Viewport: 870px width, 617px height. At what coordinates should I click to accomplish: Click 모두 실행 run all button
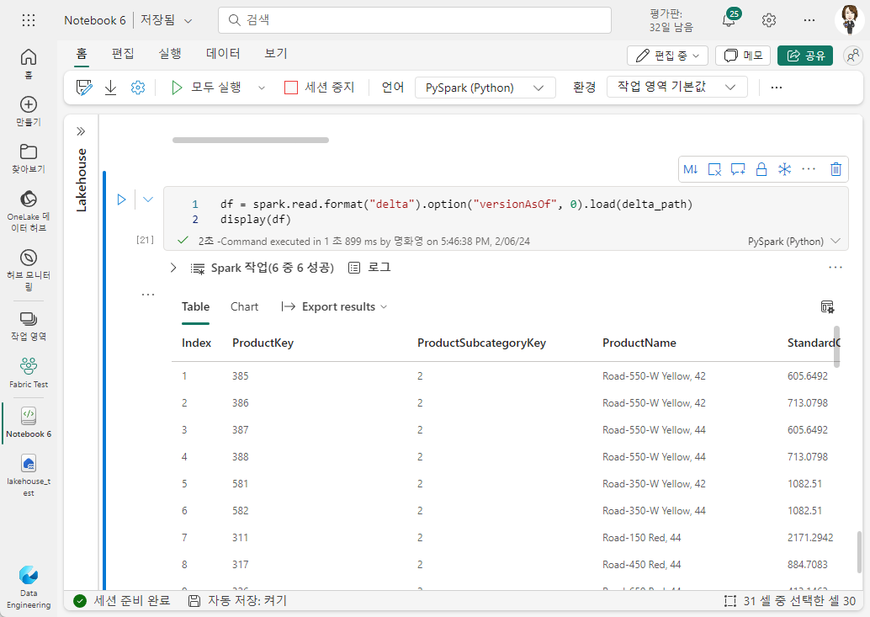(x=206, y=88)
